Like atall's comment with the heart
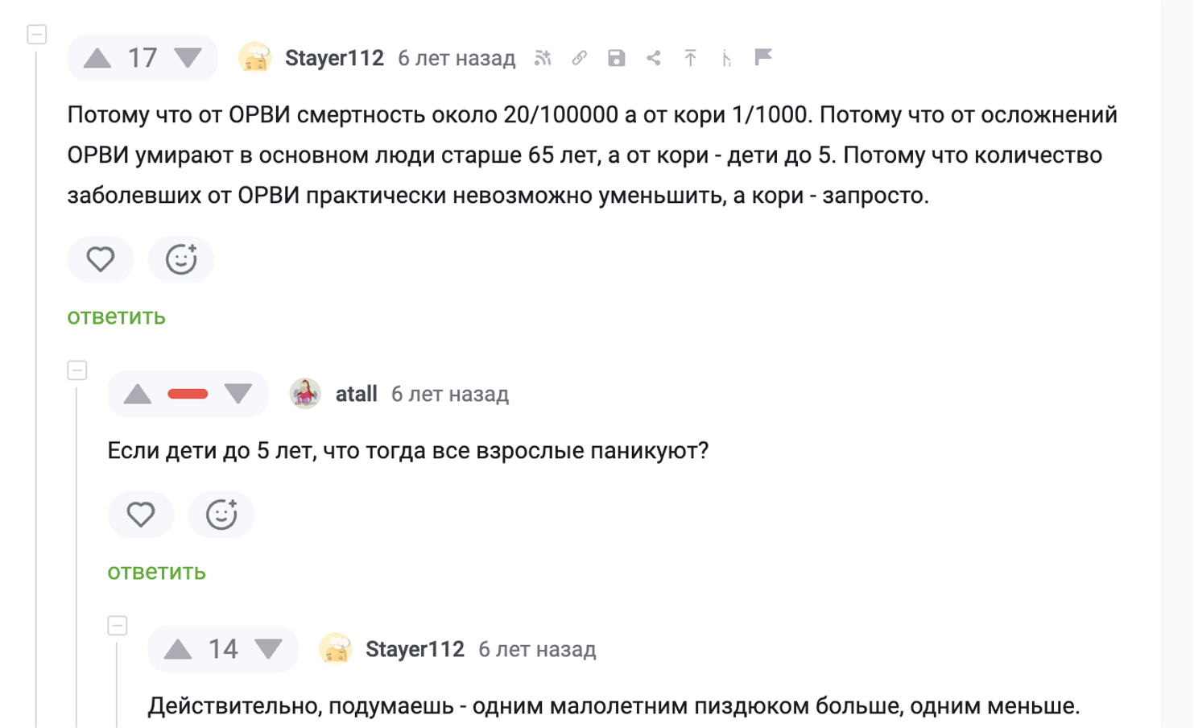This screenshot has height=728, width=1194. pos(141,515)
